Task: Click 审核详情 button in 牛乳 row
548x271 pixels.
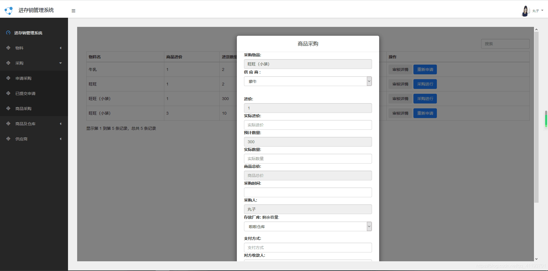Action: pos(400,69)
